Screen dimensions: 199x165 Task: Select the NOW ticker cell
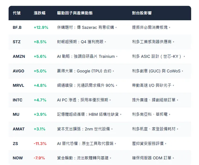[18, 158]
